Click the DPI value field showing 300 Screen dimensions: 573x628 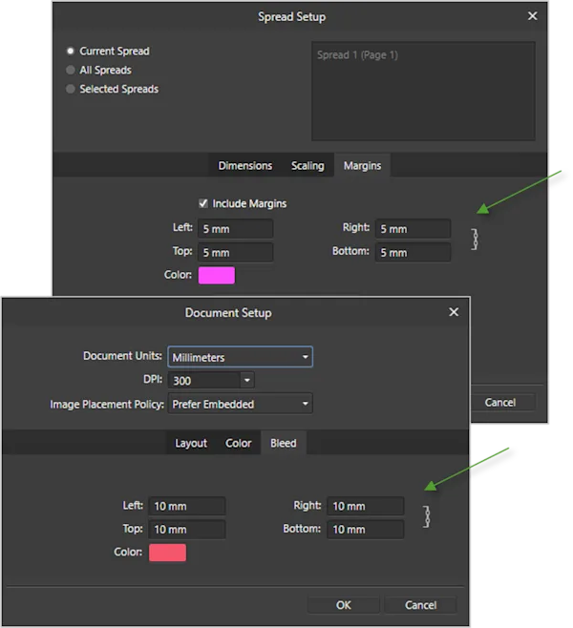click(204, 380)
